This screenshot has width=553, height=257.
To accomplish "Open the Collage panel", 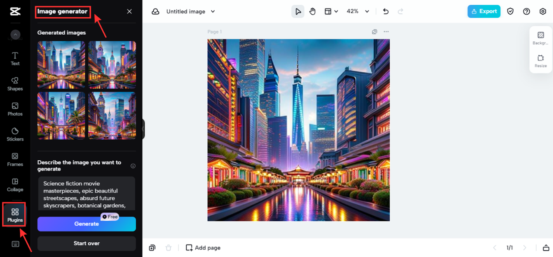I will [x=15, y=185].
